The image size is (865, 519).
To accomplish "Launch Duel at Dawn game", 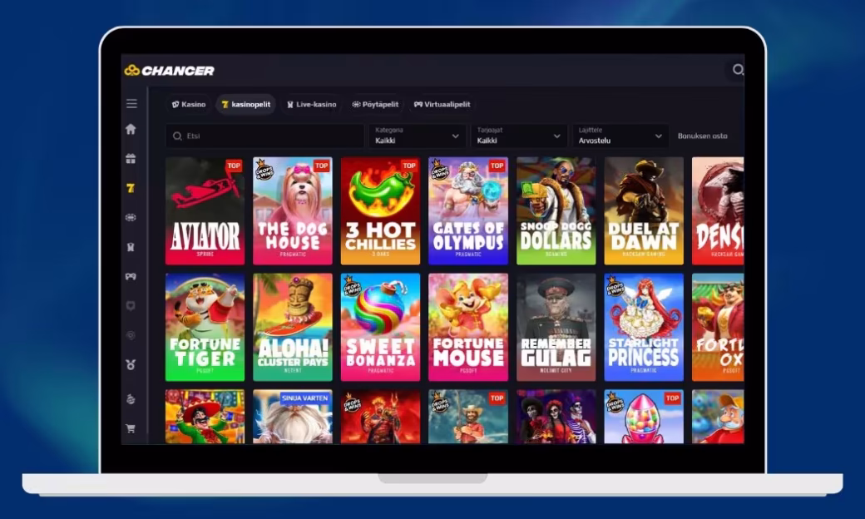I will [x=644, y=210].
